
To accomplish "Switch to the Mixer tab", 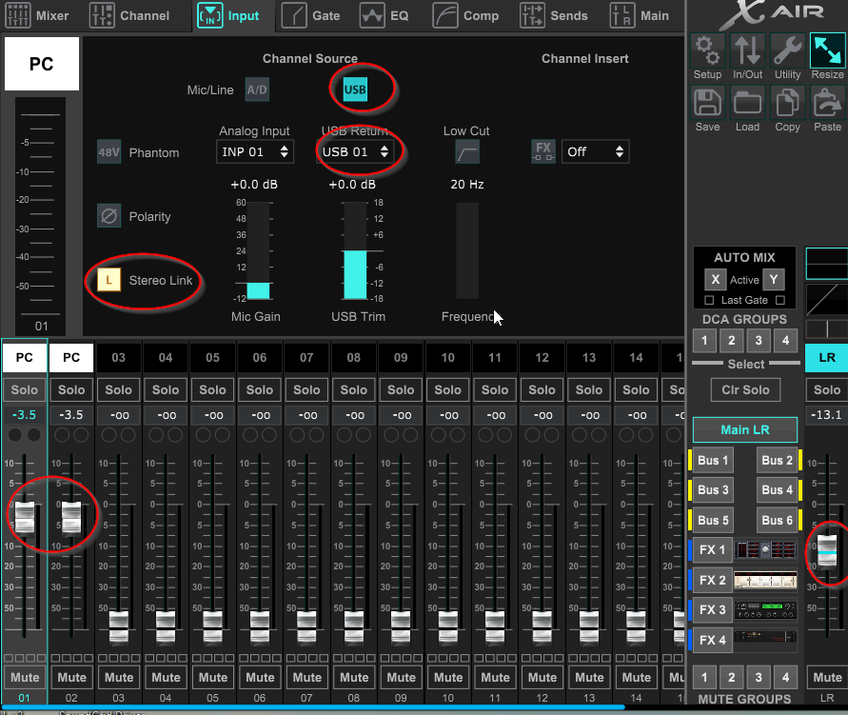I will (37, 15).
